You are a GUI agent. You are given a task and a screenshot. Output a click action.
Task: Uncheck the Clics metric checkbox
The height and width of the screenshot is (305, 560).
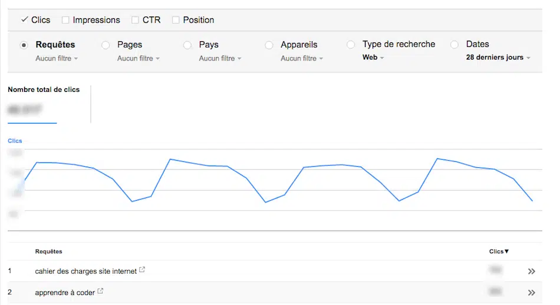coord(25,20)
